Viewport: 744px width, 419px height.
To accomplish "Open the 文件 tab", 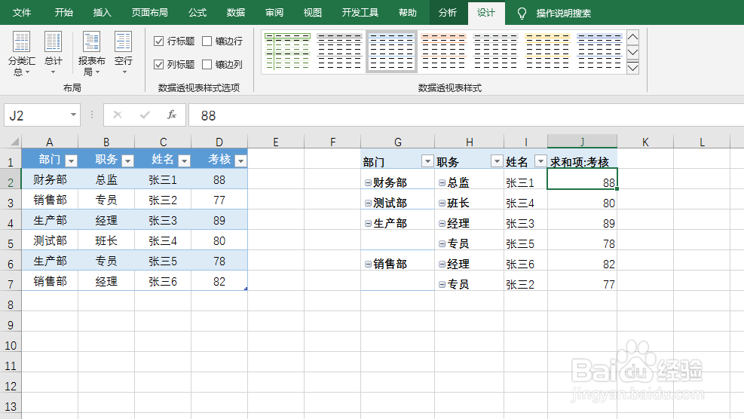I will tap(22, 13).
